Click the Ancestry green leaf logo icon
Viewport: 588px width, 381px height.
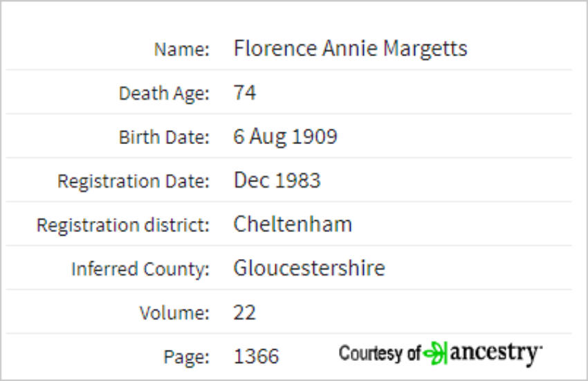click(x=435, y=353)
